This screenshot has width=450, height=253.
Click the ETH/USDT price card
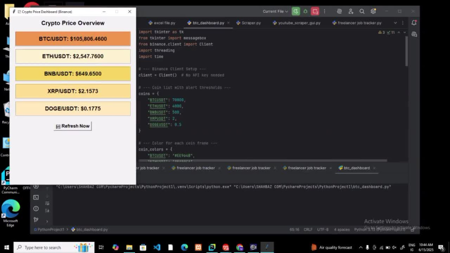(x=73, y=56)
